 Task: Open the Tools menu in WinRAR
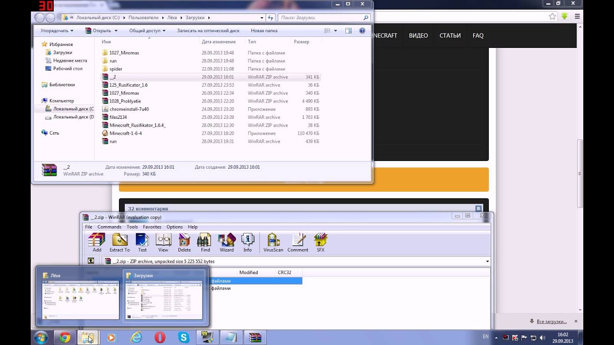pyautogui.click(x=132, y=227)
